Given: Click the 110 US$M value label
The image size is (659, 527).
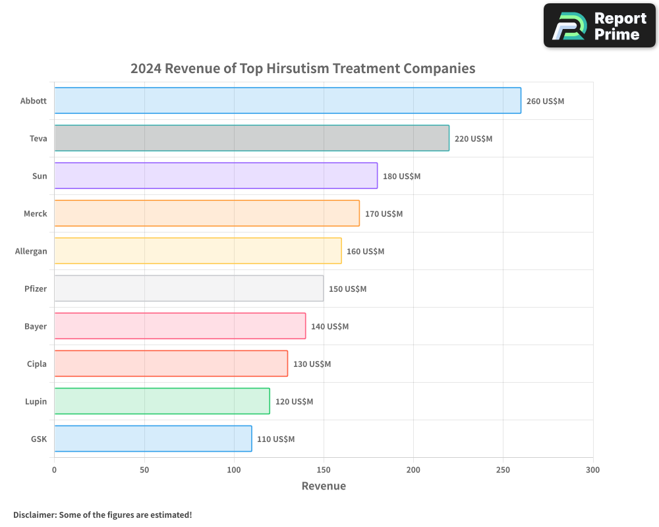Looking at the screenshot, I should coord(276,439).
